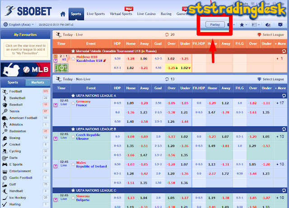Viewport: 289px width, 208px height.
Task: Select Golf in sports list
Action: pos(13,184)
